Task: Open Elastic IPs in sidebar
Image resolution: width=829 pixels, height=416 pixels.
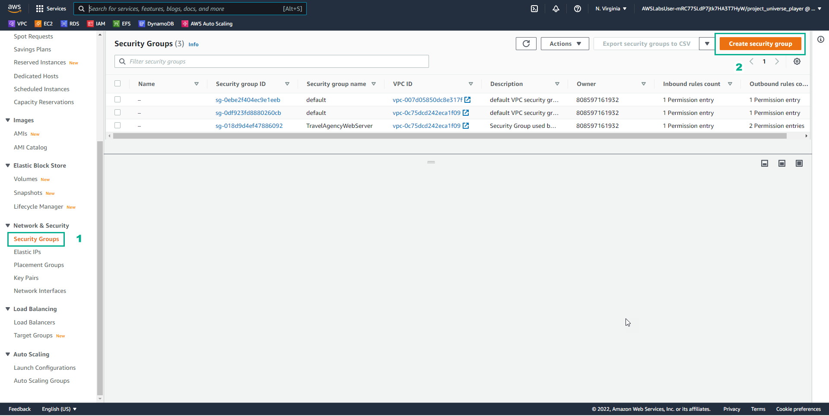Action: pyautogui.click(x=27, y=252)
